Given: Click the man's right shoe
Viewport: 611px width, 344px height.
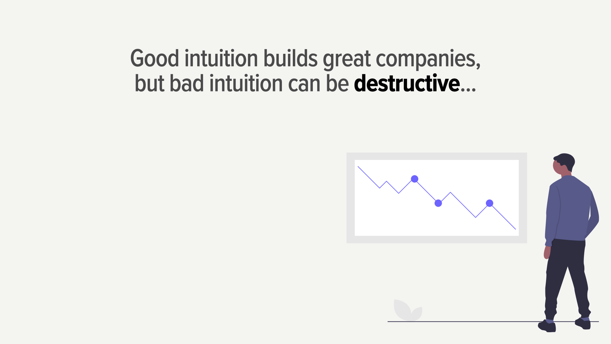Looking at the screenshot, I should pyautogui.click(x=583, y=324).
